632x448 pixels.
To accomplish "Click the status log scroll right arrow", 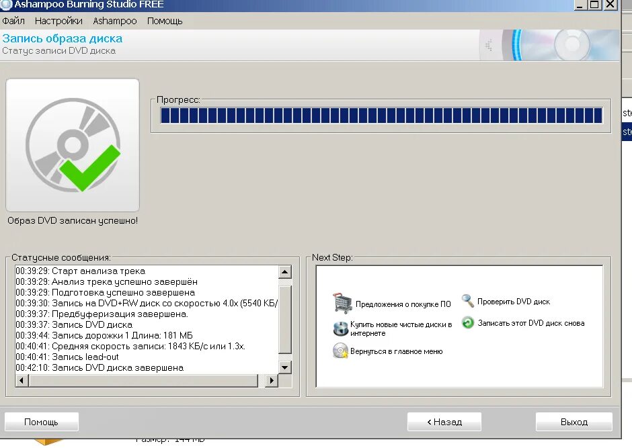I will 271,380.
